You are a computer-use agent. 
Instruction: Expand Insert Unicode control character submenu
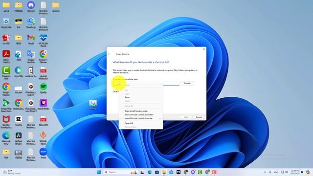pyautogui.click(x=140, y=118)
